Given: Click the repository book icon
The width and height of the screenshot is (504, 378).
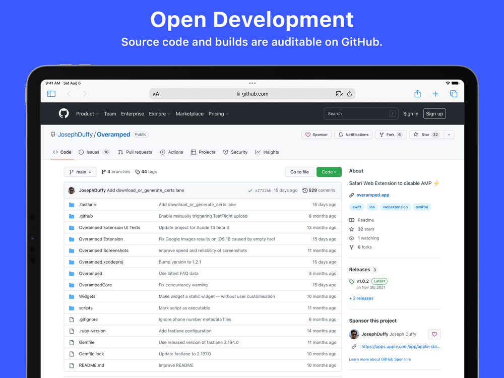Looking at the screenshot, I should (53, 135).
